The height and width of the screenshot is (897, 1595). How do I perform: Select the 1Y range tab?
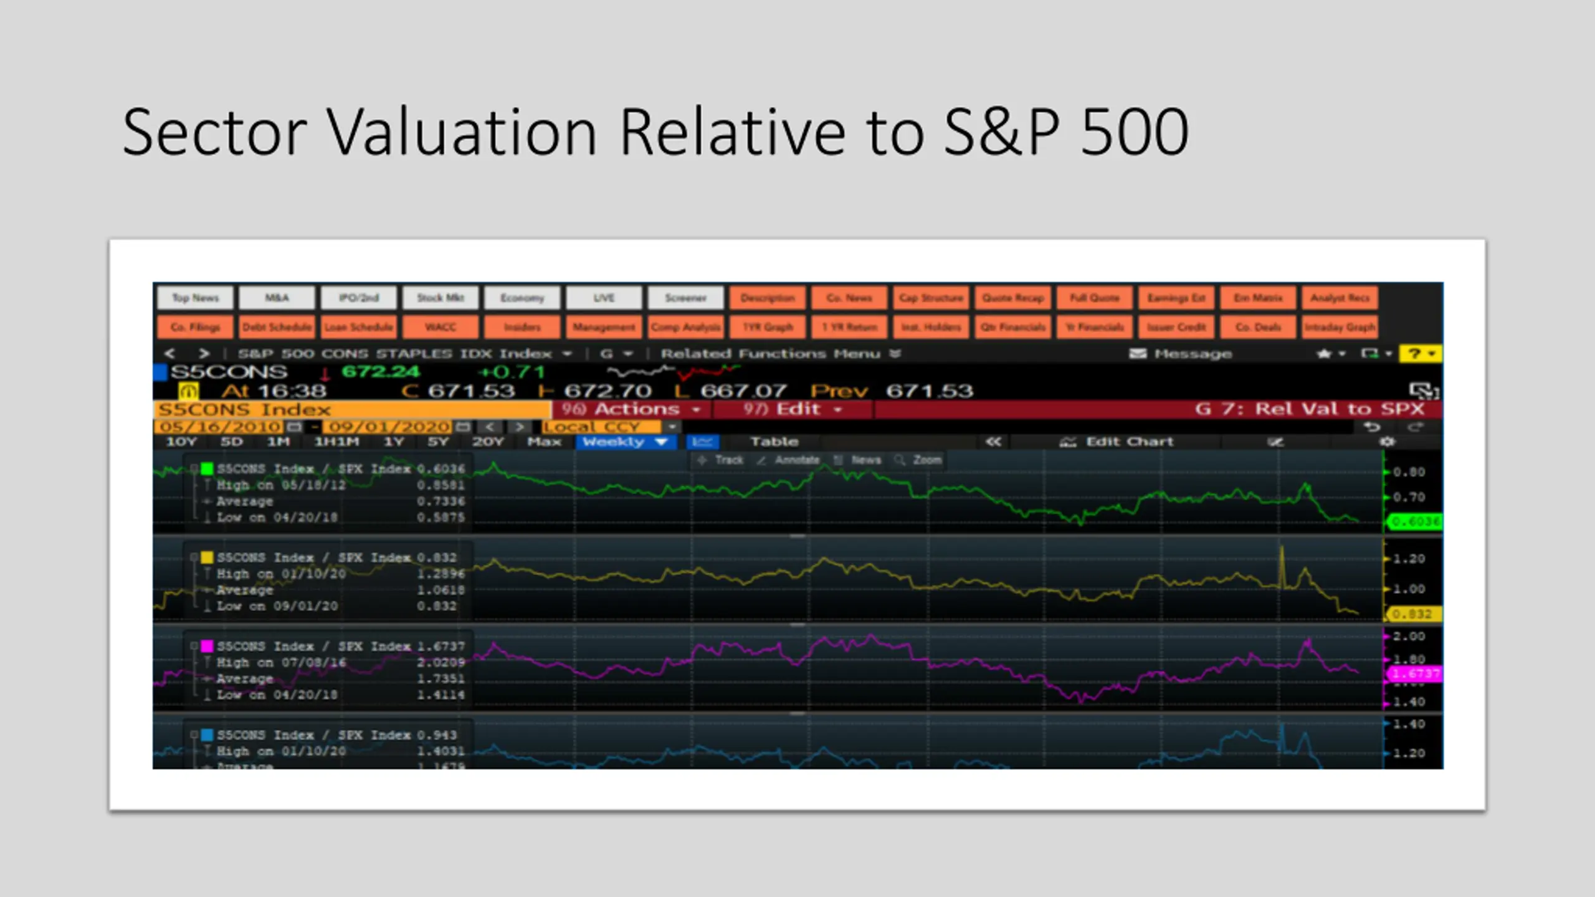click(x=394, y=442)
